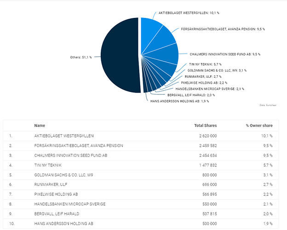Select the 'Others: 51,1 %' chart label
Screen dimensions: 287x230
click(81, 57)
